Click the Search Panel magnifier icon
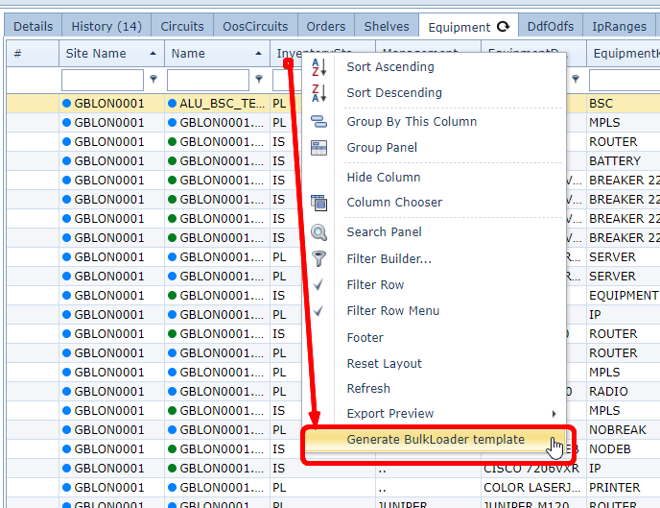This screenshot has height=508, width=660. [319, 232]
